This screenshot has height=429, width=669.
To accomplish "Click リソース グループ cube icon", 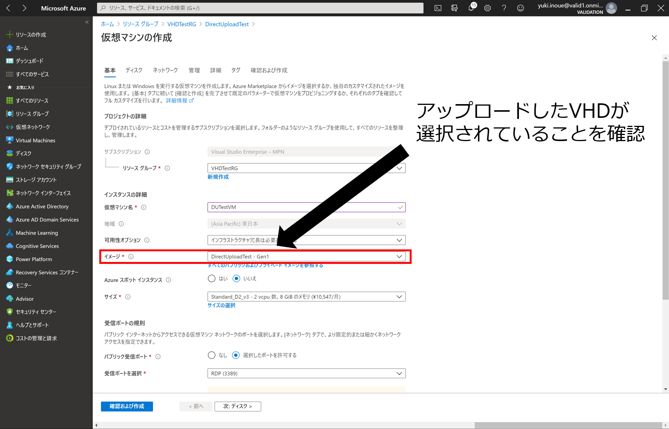I will (10, 114).
